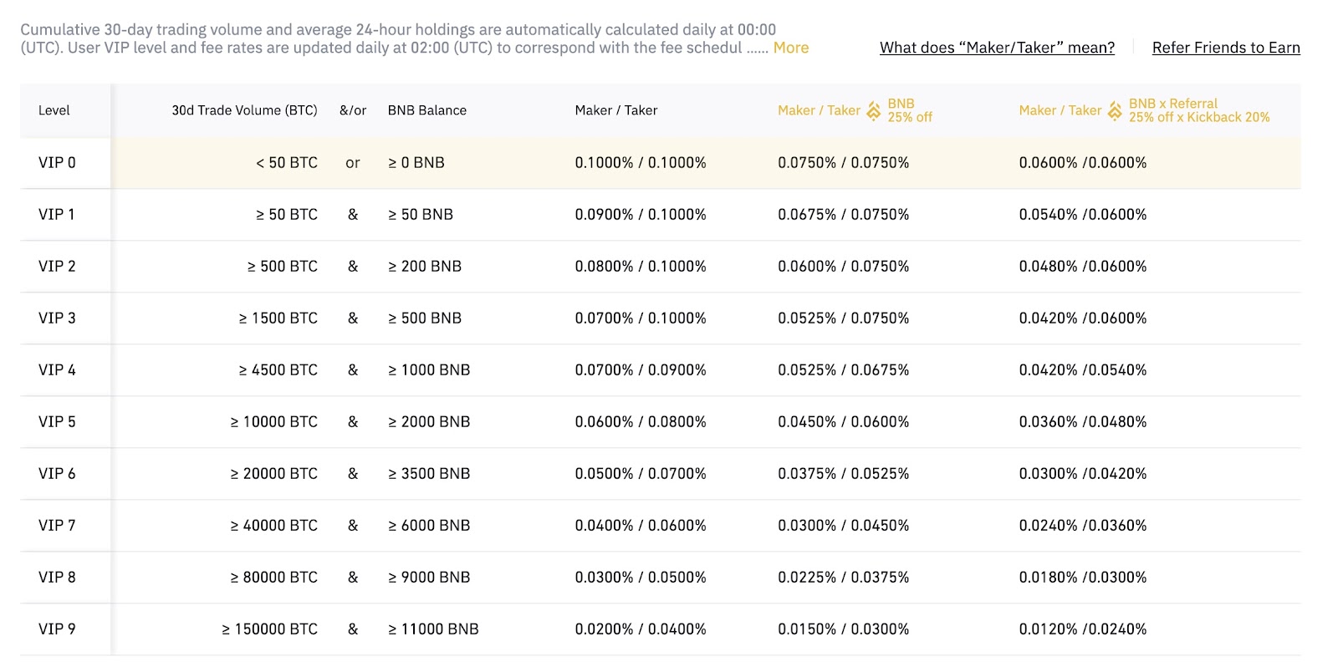Click the BNB logo beside 25% off
This screenshot has width=1338, height=667.
point(873,110)
